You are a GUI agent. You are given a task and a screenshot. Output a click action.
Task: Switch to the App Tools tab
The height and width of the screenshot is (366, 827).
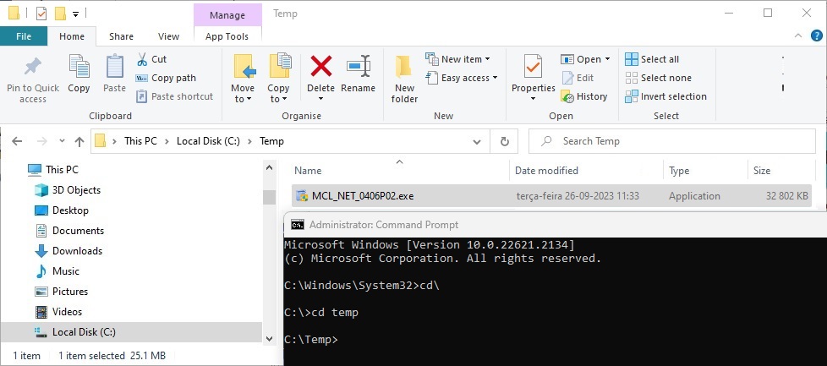[x=227, y=36]
